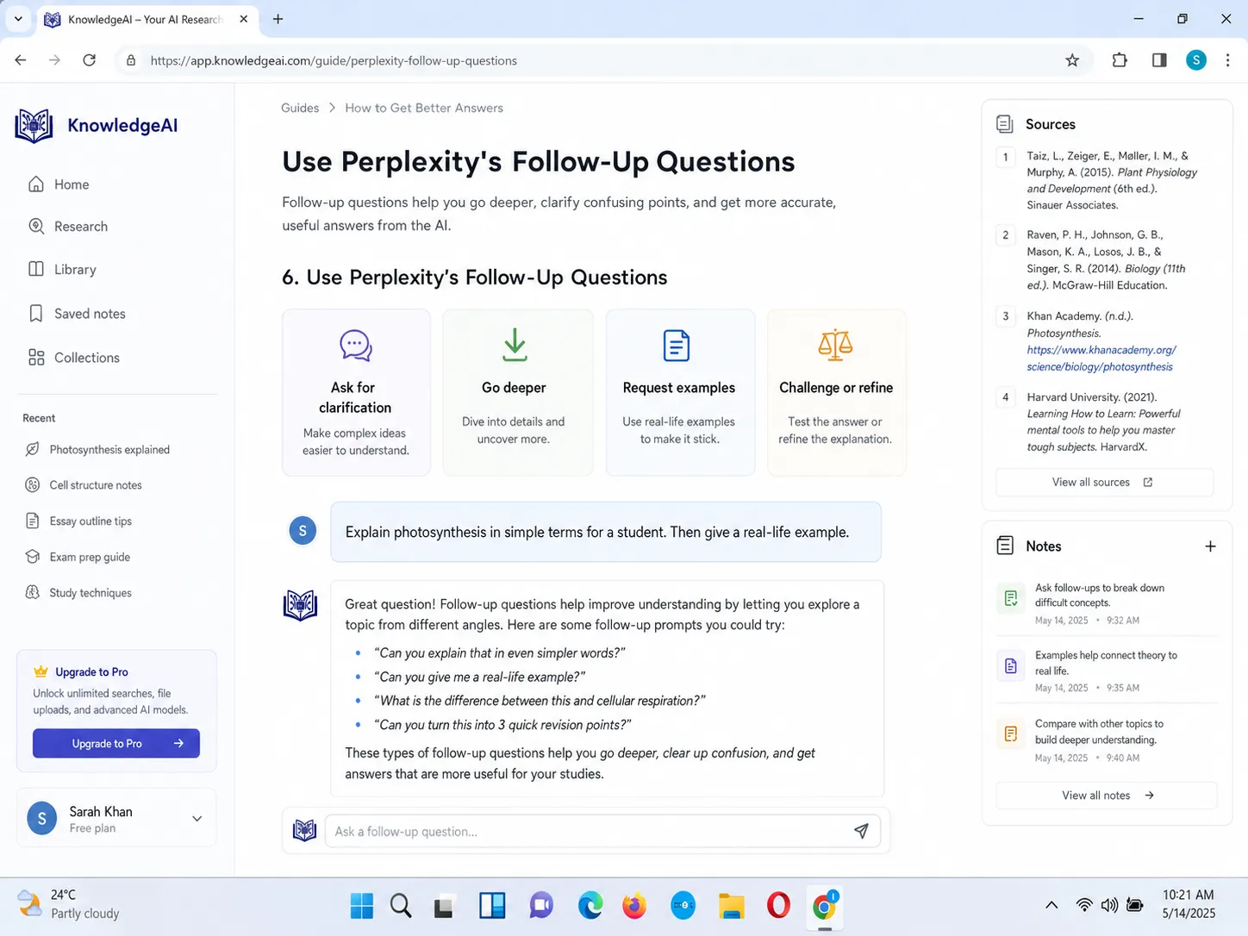The width and height of the screenshot is (1248, 936).
Task: Open recent item Essay outline tips
Action: click(78, 521)
